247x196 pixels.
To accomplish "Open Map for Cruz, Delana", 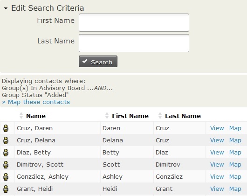I will pos(235,140).
